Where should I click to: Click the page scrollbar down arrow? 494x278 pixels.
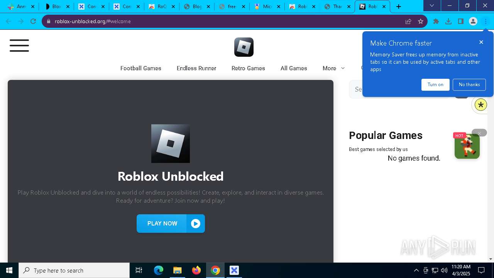pos(491,259)
